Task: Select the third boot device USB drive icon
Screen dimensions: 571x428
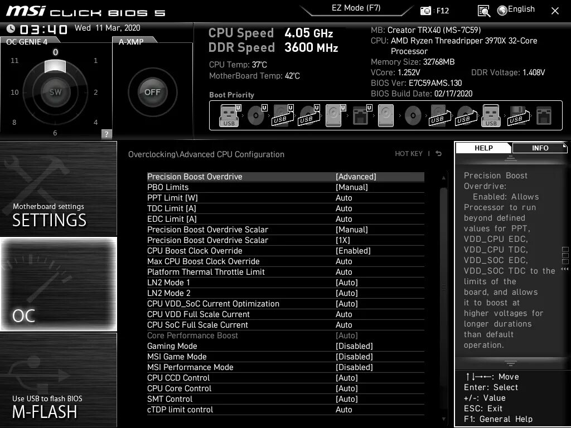Action: tap(283, 116)
